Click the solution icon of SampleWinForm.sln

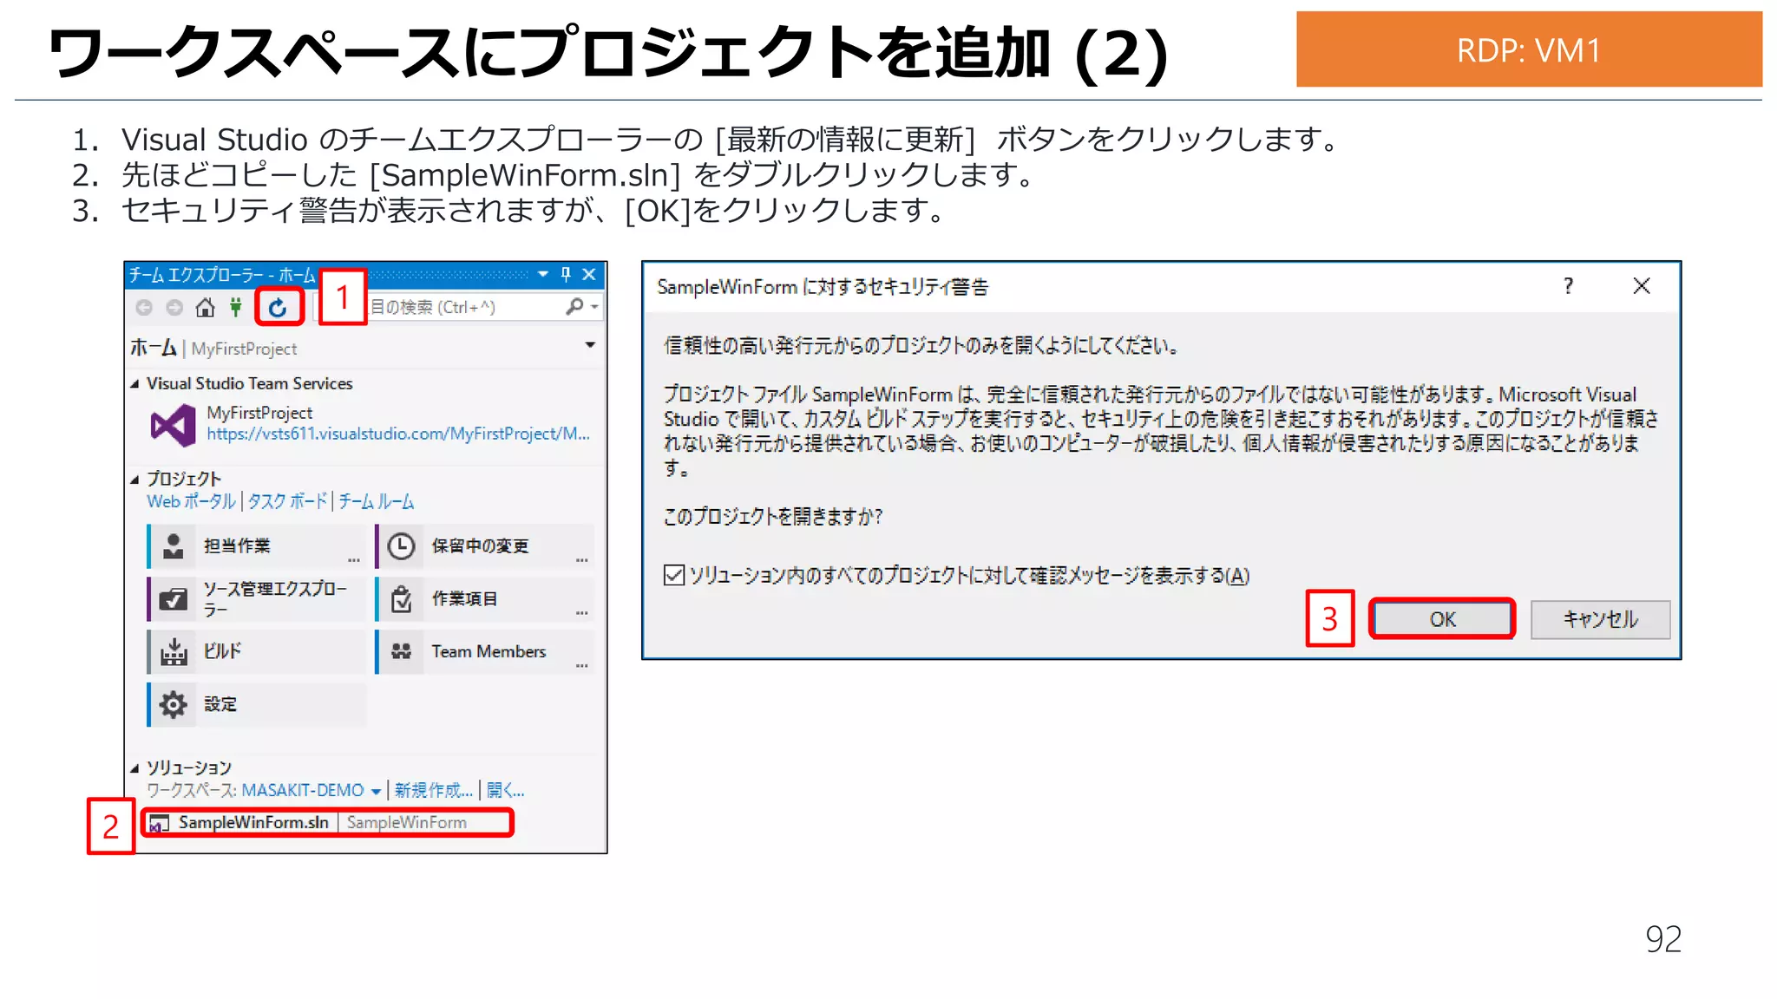tap(159, 823)
